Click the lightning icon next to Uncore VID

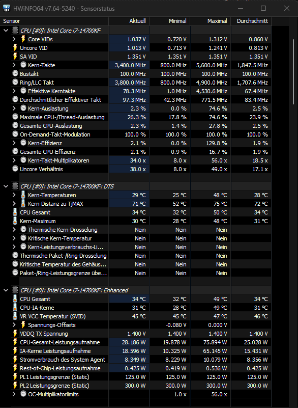15,47
